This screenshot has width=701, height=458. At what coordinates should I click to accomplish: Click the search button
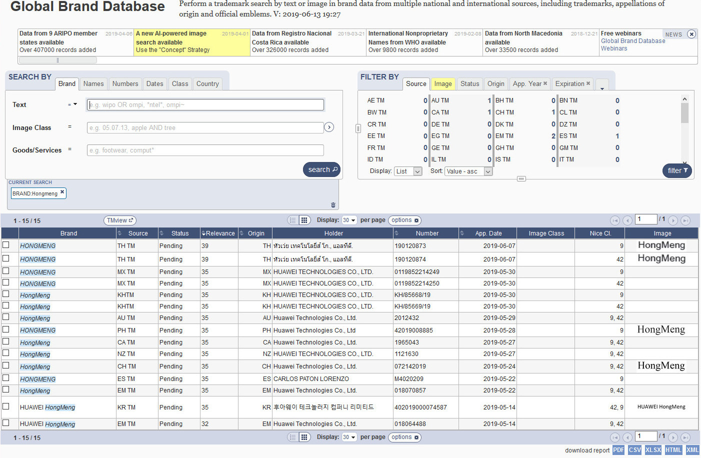click(x=321, y=169)
